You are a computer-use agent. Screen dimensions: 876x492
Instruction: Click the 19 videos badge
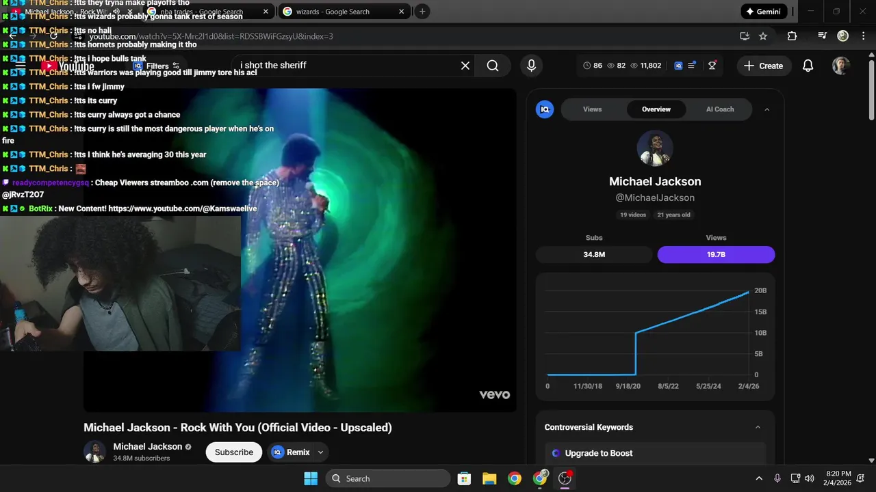[633, 215]
